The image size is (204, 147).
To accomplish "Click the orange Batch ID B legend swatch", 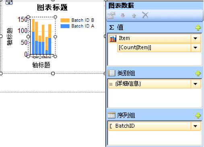I will pos(65,20).
